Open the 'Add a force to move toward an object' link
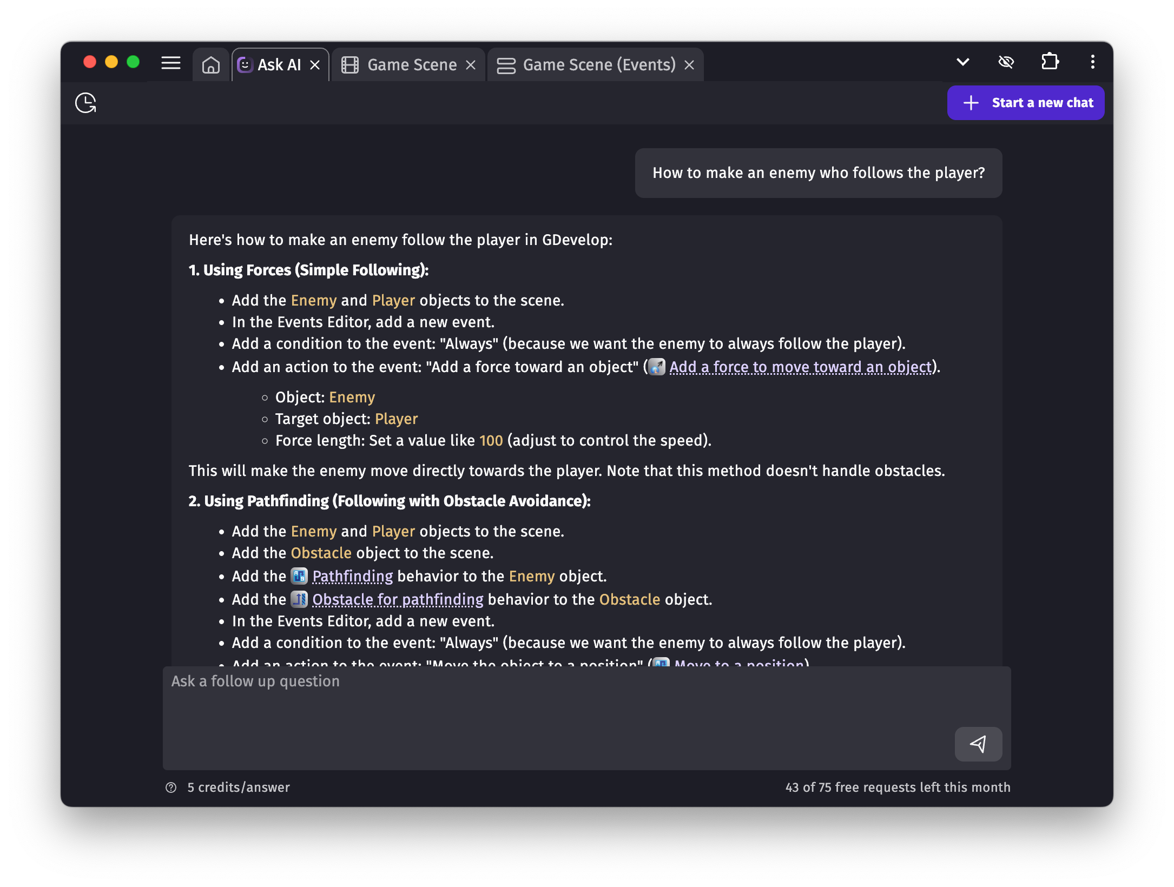The image size is (1174, 887). [800, 367]
